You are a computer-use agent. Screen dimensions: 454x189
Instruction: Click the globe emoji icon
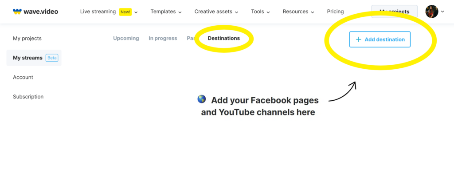click(202, 99)
